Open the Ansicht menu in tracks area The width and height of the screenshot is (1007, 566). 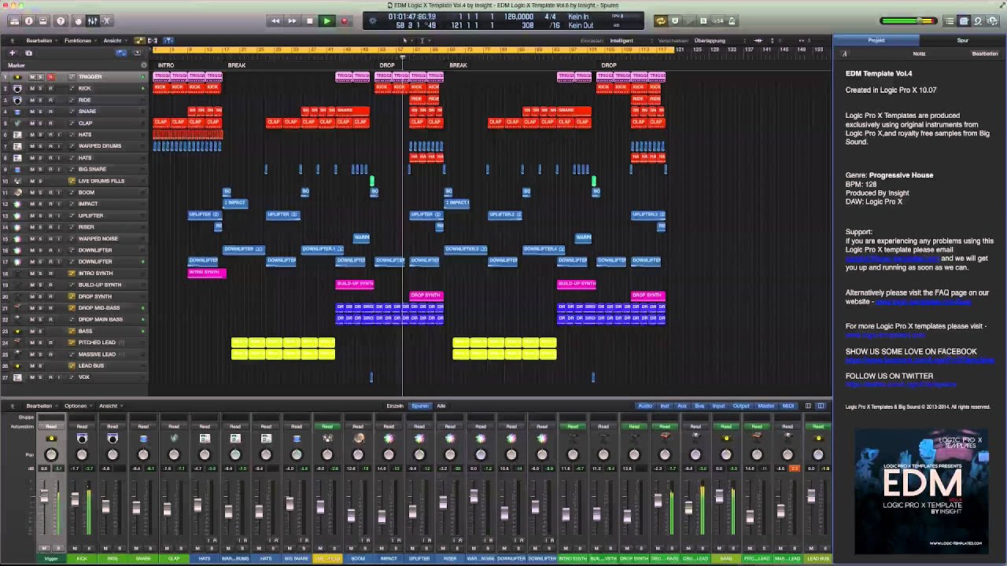point(113,40)
